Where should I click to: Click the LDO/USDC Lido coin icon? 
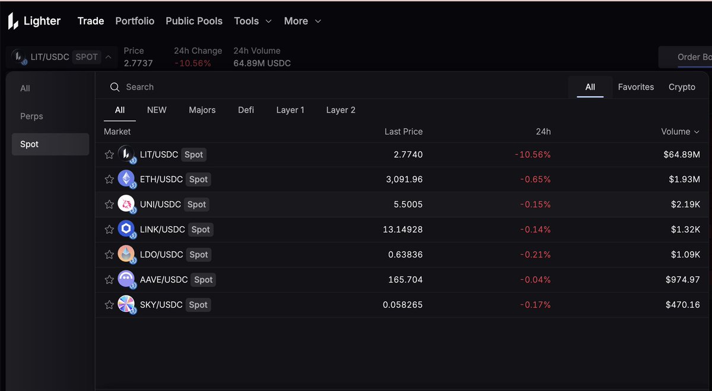pyautogui.click(x=126, y=255)
